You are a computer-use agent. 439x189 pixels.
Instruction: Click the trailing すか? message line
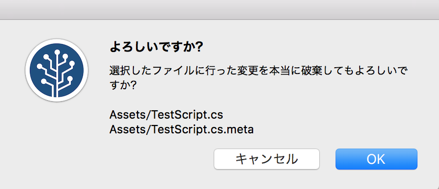[x=123, y=86]
